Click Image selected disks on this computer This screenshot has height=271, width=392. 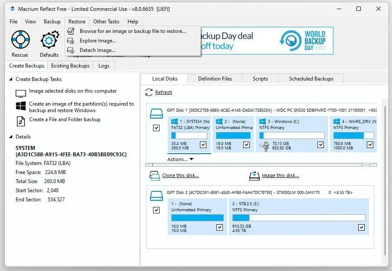[73, 91]
